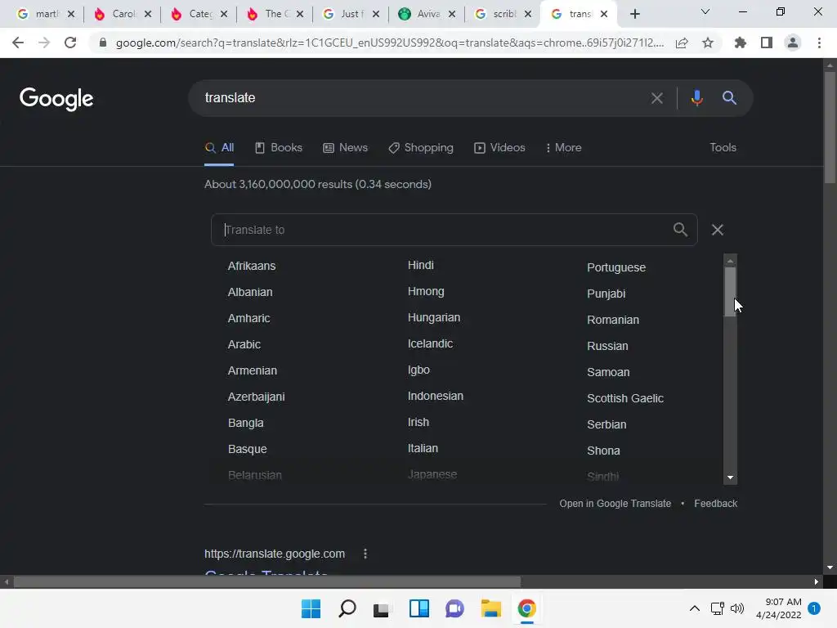Open the Chrome profile avatar
Screen dimensions: 837x628
(793, 43)
